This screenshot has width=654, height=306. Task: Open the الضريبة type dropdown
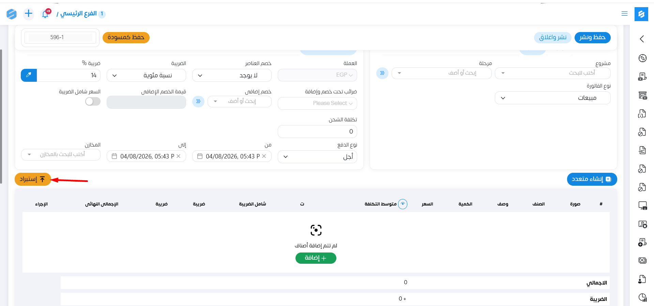(146, 76)
